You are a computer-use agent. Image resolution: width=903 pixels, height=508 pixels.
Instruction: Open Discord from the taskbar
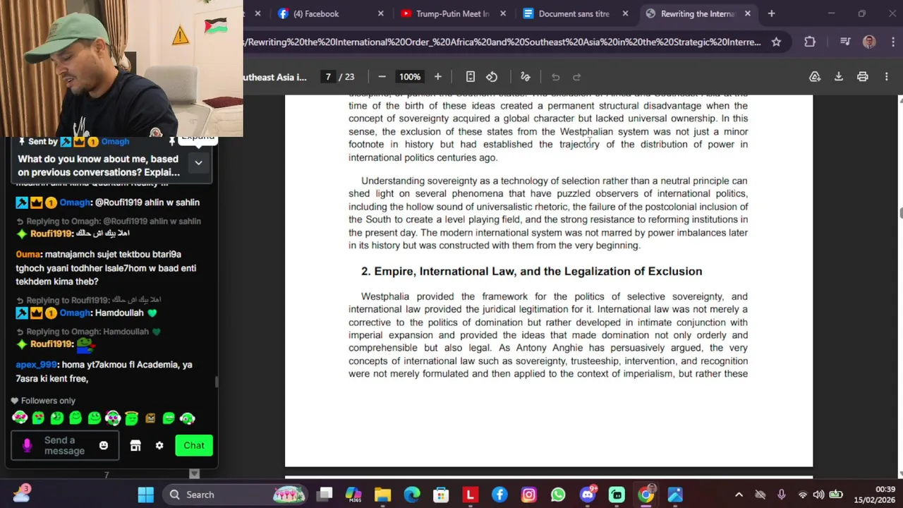pyautogui.click(x=588, y=495)
